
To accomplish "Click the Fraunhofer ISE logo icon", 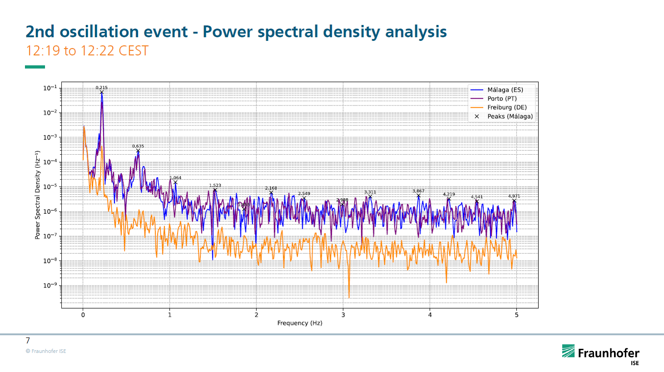I will 568,351.
